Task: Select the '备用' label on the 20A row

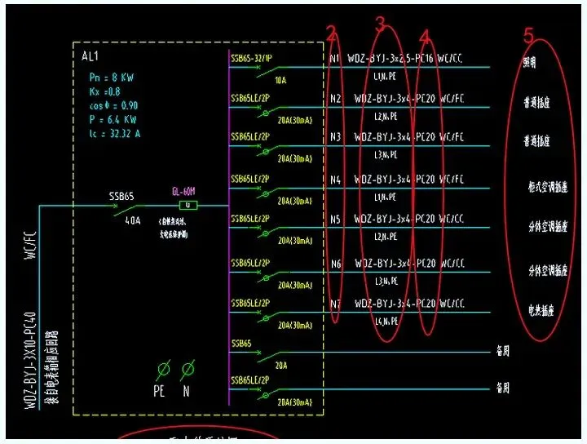Action: coord(503,351)
